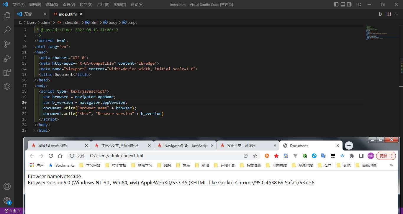Viewport: 403px width, 214px height.
Task: Click the Google Translate extension icon
Action: 323,156
